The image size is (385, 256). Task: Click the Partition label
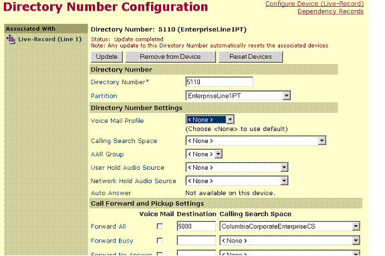tap(104, 96)
